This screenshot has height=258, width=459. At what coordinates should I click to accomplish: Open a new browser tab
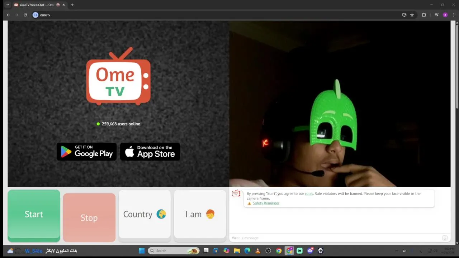click(72, 5)
